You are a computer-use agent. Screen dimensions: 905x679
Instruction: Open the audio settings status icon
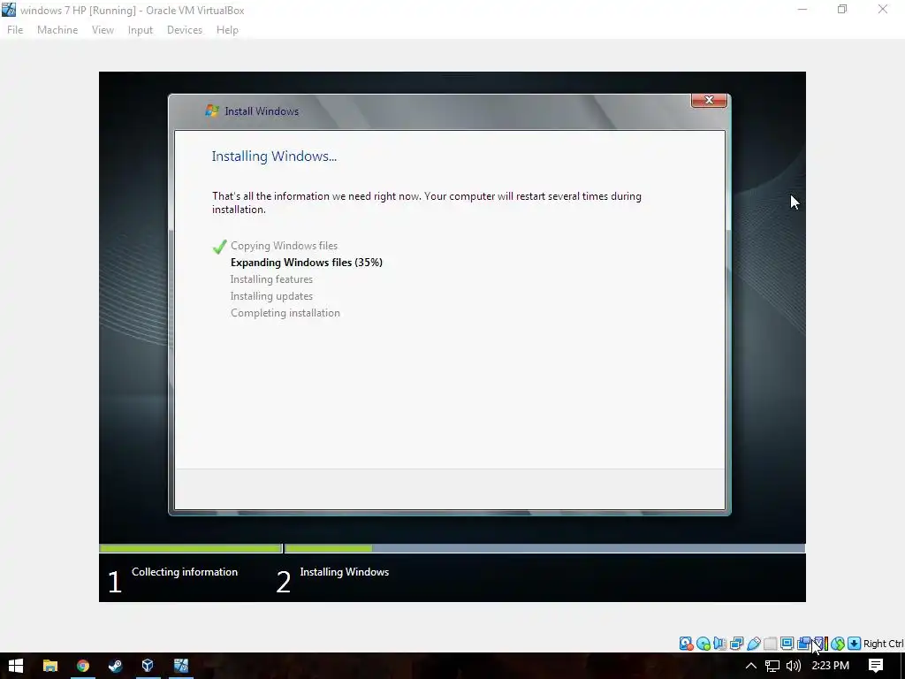(719, 644)
